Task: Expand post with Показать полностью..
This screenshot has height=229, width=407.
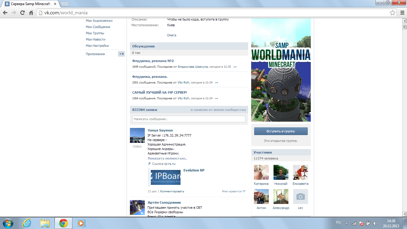Action: pos(167,158)
